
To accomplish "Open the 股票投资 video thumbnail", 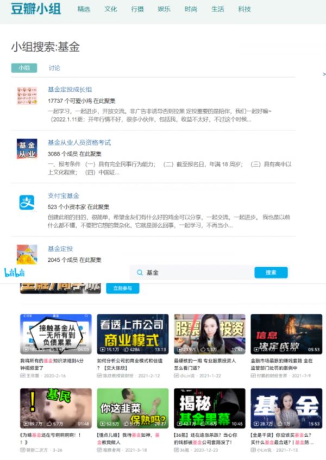I will coord(209,333).
